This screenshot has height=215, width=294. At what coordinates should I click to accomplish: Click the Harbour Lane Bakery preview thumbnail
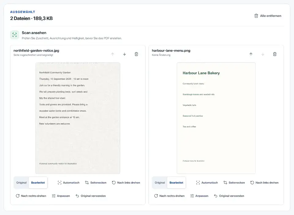pyautogui.click(x=216, y=118)
